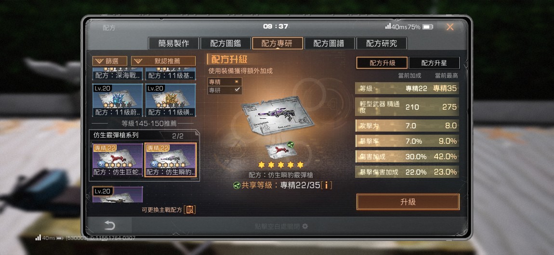
Task: Collapse the 仿生霰彈槍系列 group header
Action: 144,135
